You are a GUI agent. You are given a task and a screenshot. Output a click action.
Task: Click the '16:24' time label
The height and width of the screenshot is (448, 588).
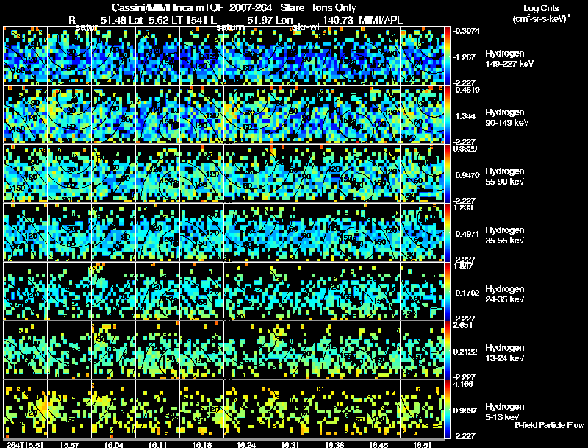[x=246, y=444]
